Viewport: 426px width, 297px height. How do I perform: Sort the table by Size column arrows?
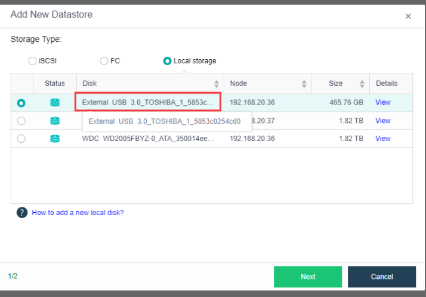coord(362,84)
